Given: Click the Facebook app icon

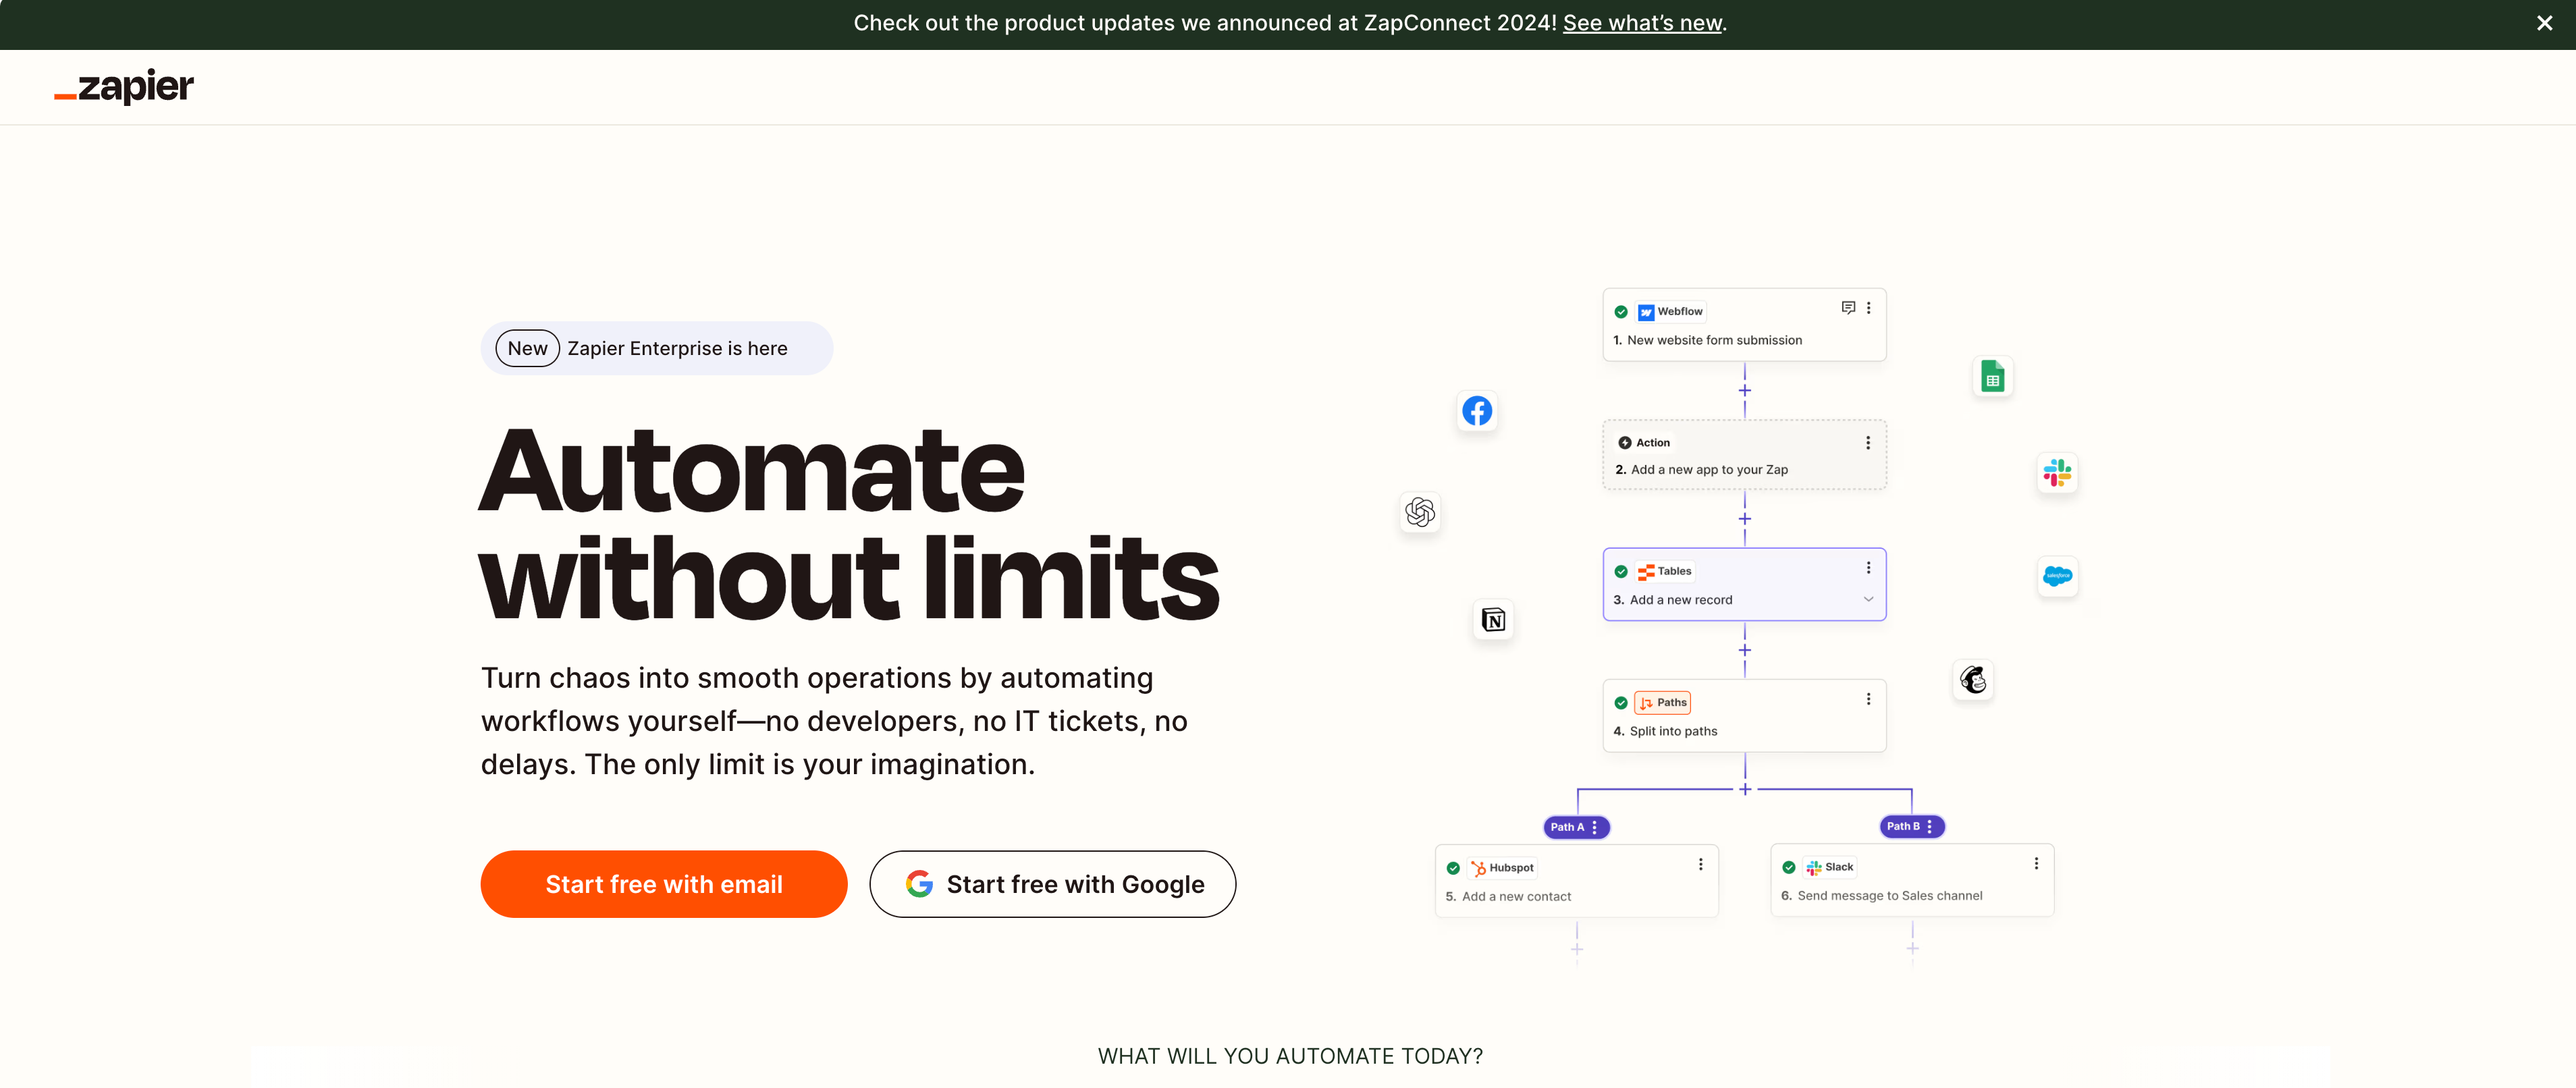Looking at the screenshot, I should coord(1477,410).
